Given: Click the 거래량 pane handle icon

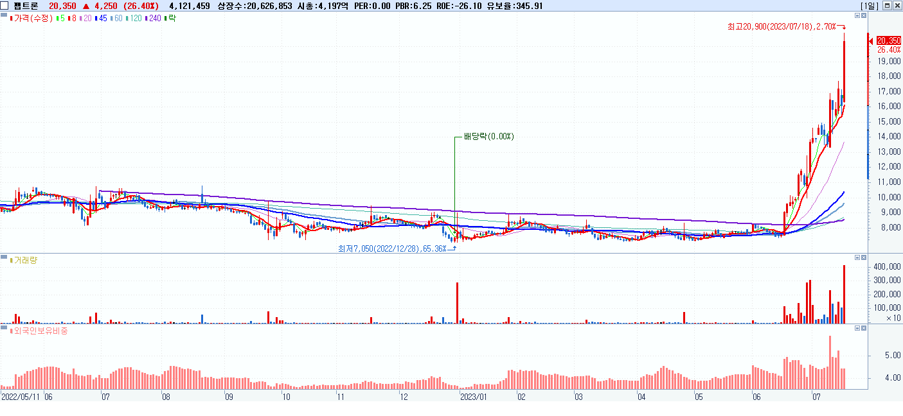Looking at the screenshot, I should [4, 258].
